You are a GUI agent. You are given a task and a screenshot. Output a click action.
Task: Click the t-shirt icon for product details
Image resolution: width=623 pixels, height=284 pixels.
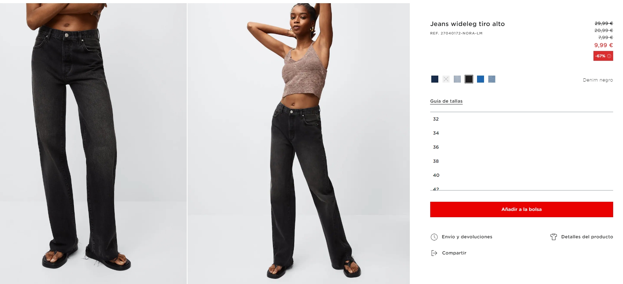tap(554, 237)
